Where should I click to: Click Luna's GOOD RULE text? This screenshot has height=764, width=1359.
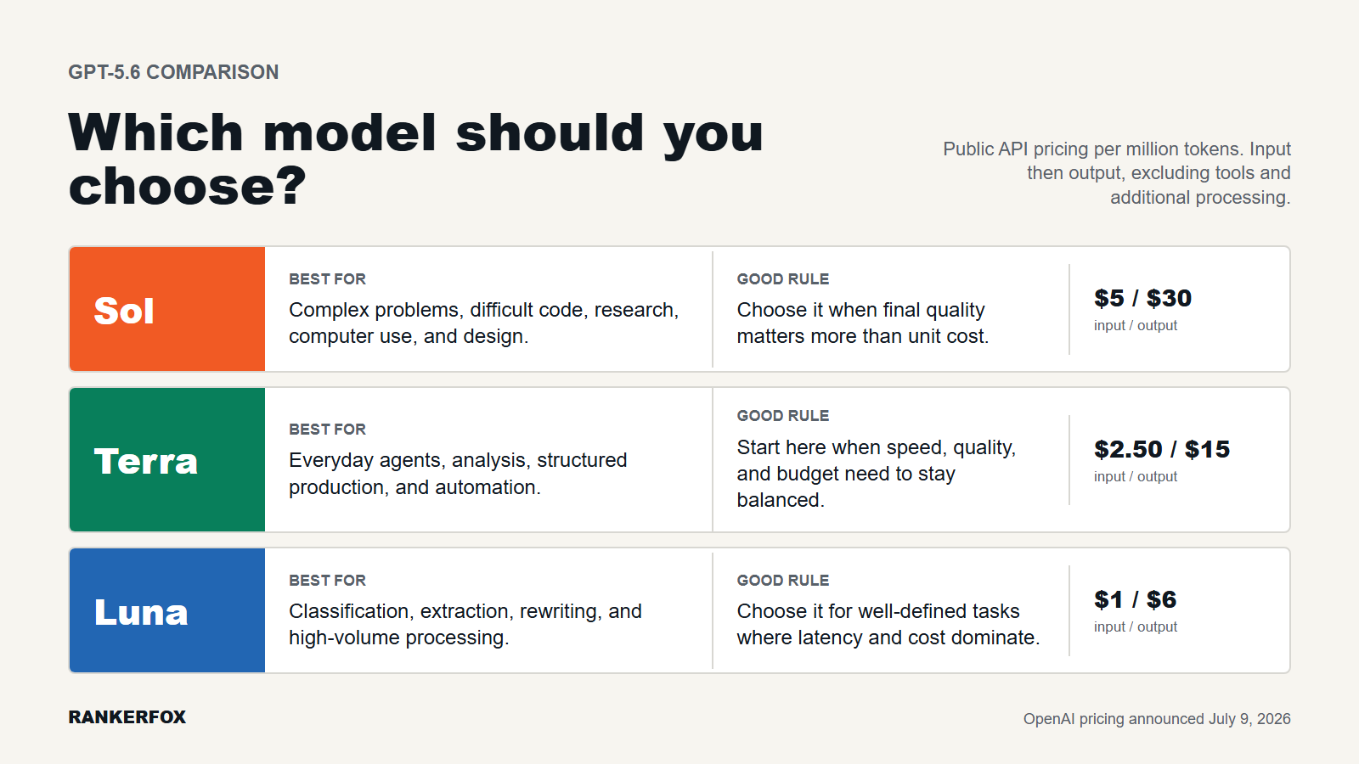(x=888, y=624)
